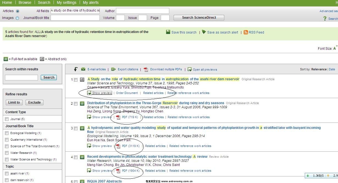Click the Exclude button
This screenshot has height=183, width=338.
[34, 102]
